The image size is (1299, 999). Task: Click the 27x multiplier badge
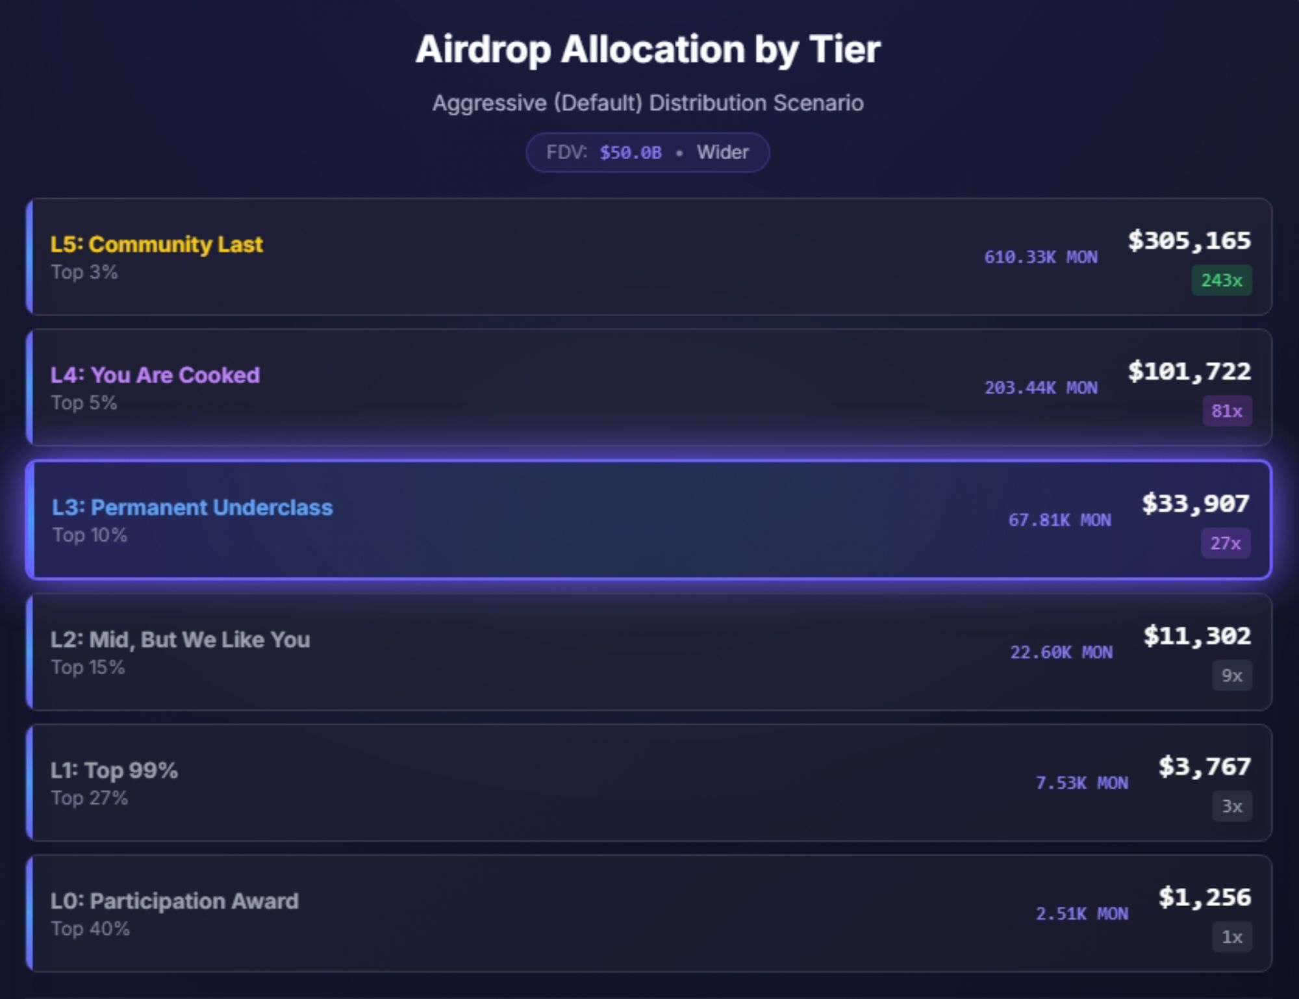(x=1225, y=543)
